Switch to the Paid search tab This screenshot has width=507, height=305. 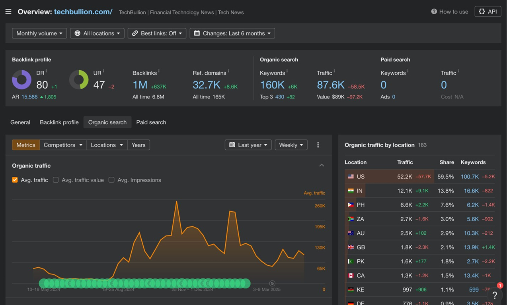pos(151,122)
